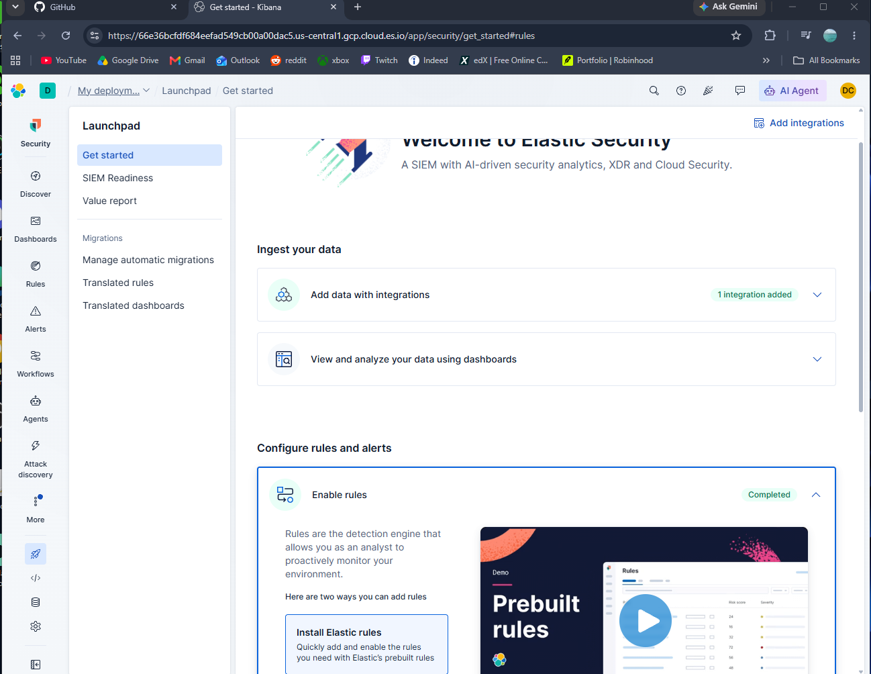871x674 pixels.
Task: Open the help menu question icon
Action: click(681, 91)
